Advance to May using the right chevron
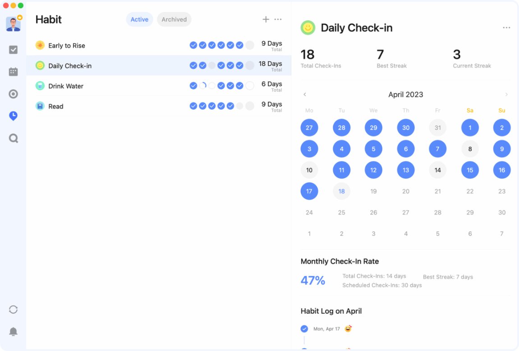The width and height of the screenshot is (519, 351). [506, 94]
